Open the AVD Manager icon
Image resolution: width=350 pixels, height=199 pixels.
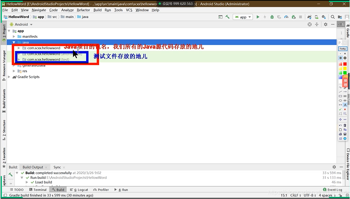click(x=316, y=17)
